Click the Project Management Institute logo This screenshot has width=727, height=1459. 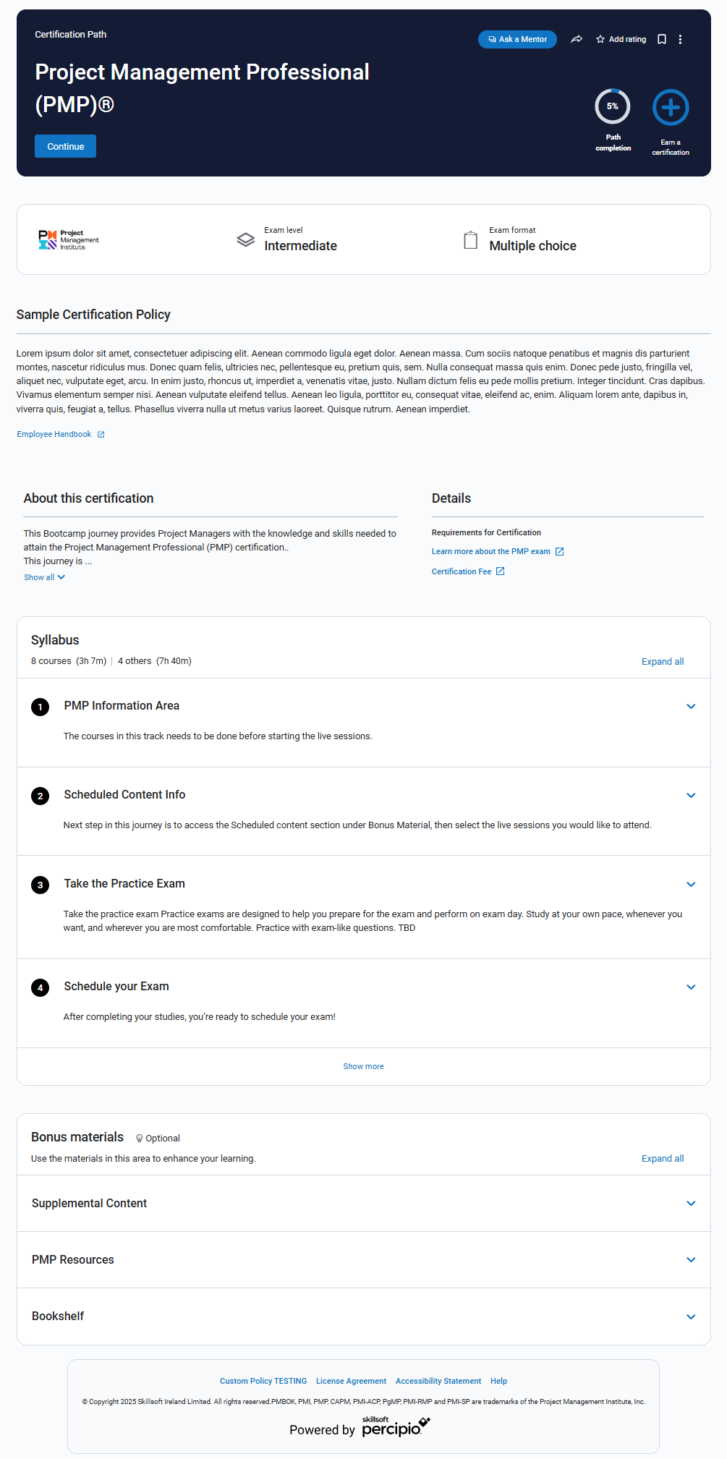click(x=69, y=239)
